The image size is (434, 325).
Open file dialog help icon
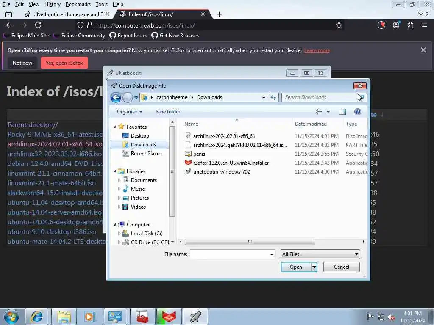click(x=357, y=112)
